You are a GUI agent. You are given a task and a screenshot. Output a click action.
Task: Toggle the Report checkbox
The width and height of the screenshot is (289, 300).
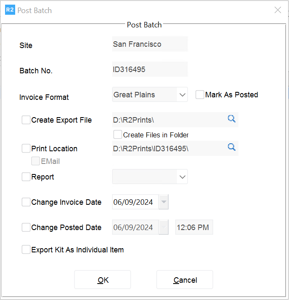click(x=26, y=177)
